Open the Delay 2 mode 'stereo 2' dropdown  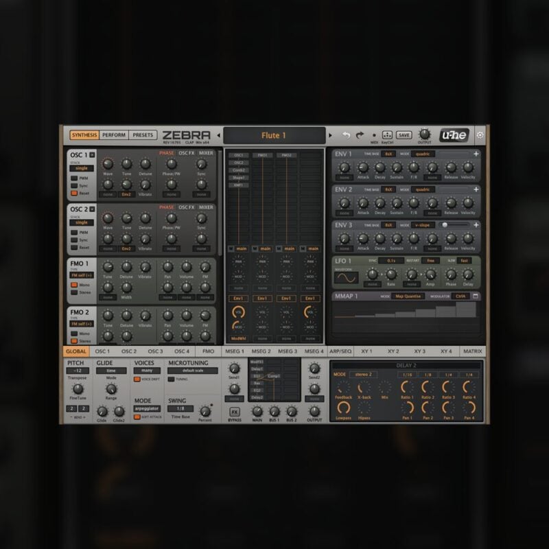[x=364, y=374]
